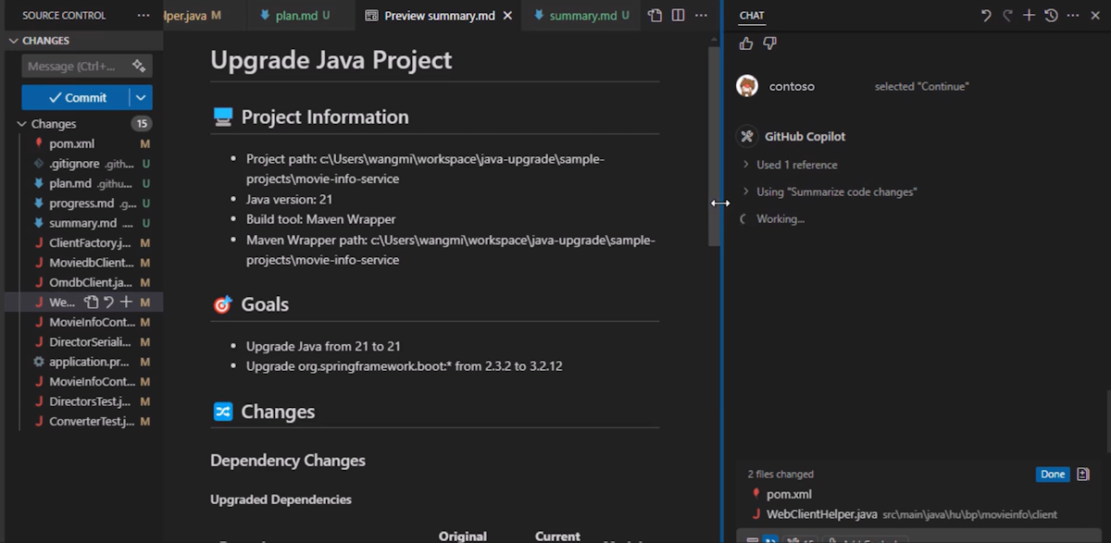The image size is (1111, 543).
Task: Split the editor to the right
Action: [x=678, y=16]
